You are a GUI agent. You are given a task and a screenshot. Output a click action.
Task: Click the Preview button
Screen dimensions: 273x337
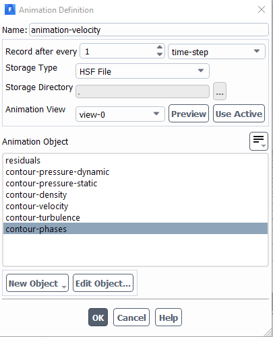pos(189,114)
